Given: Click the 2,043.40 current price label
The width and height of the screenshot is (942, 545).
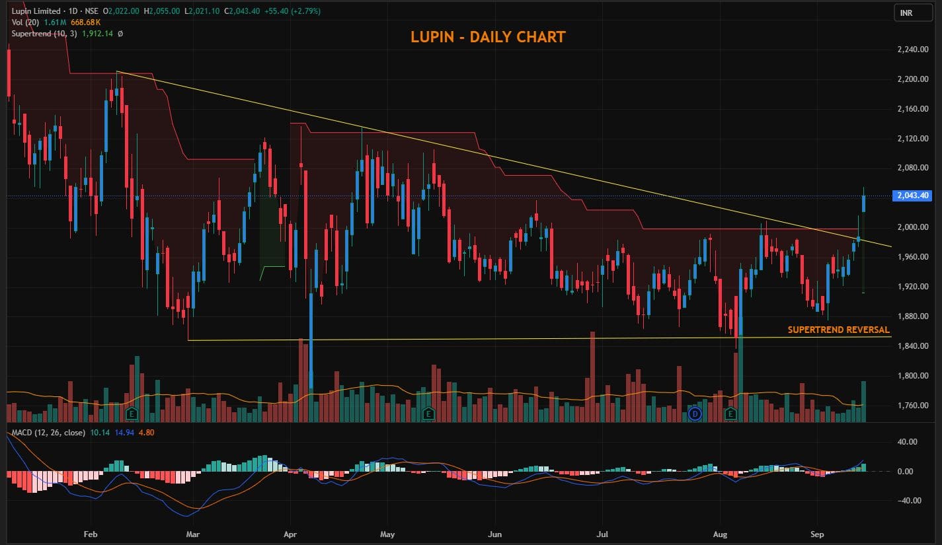Looking at the screenshot, I should pos(912,196).
